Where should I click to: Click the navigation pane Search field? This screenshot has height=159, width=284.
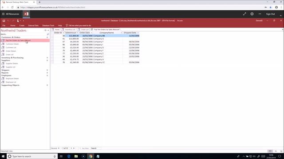[24, 34]
